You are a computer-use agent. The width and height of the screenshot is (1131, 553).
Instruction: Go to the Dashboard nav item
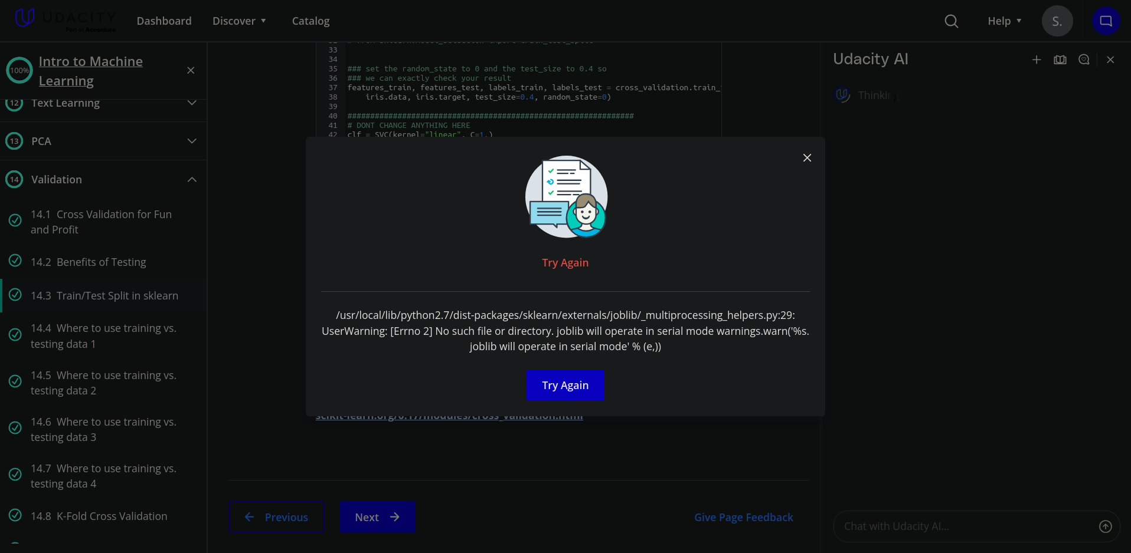[x=164, y=21]
